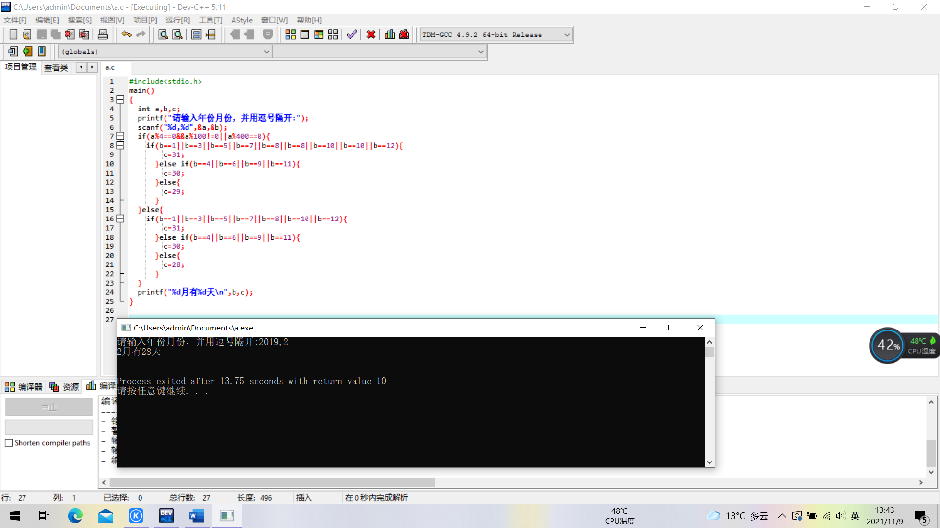Click the console window vertical scrollbar down arrow
Screen dimensions: 940x528
point(709,462)
